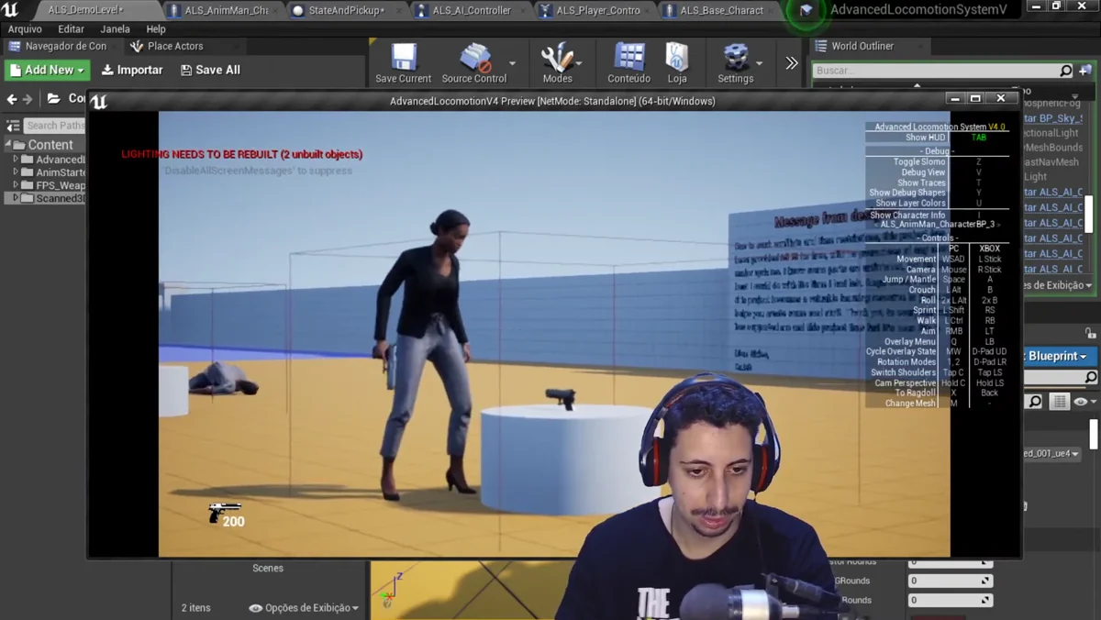Open the Help menu
The width and height of the screenshot is (1101, 620).
156,29
